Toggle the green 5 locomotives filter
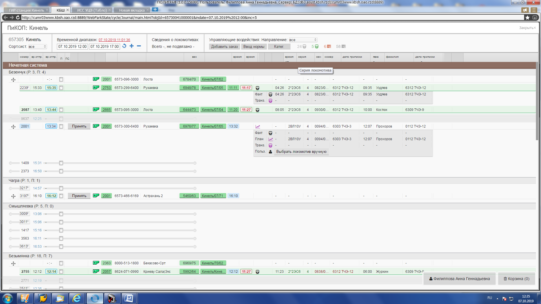541x304 pixels. tap(315, 46)
